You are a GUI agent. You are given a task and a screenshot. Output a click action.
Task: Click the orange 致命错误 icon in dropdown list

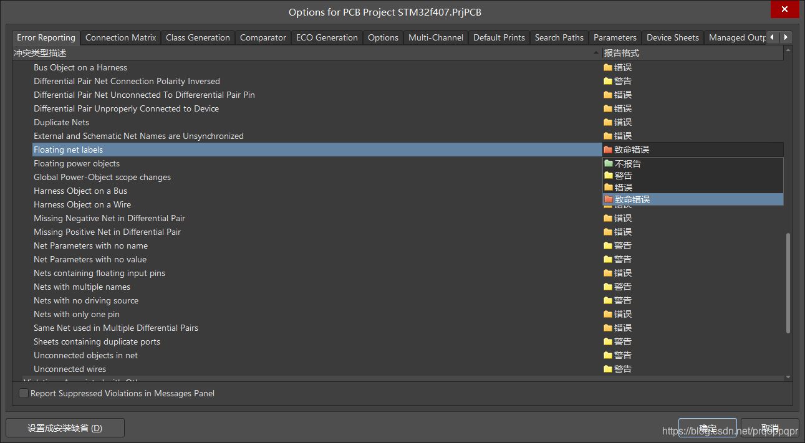609,199
